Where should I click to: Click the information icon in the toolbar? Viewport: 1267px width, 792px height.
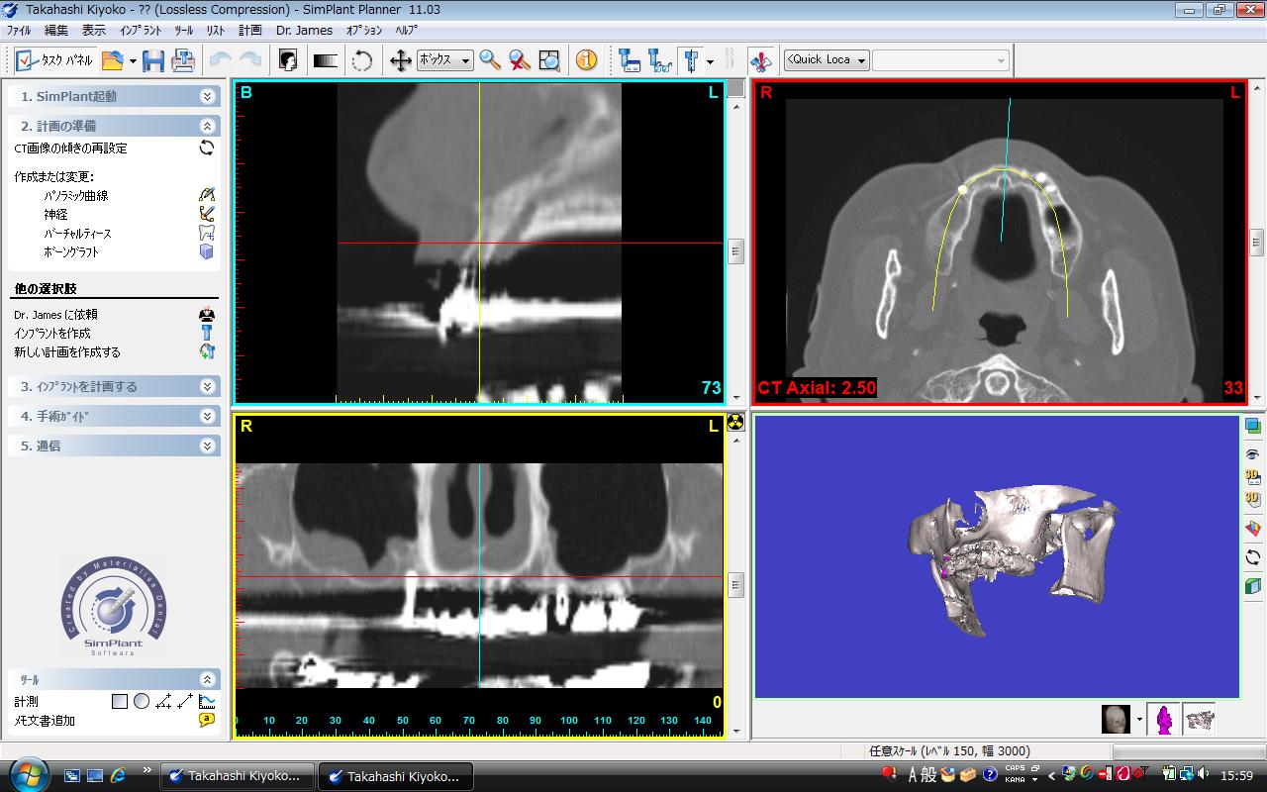pos(587,60)
